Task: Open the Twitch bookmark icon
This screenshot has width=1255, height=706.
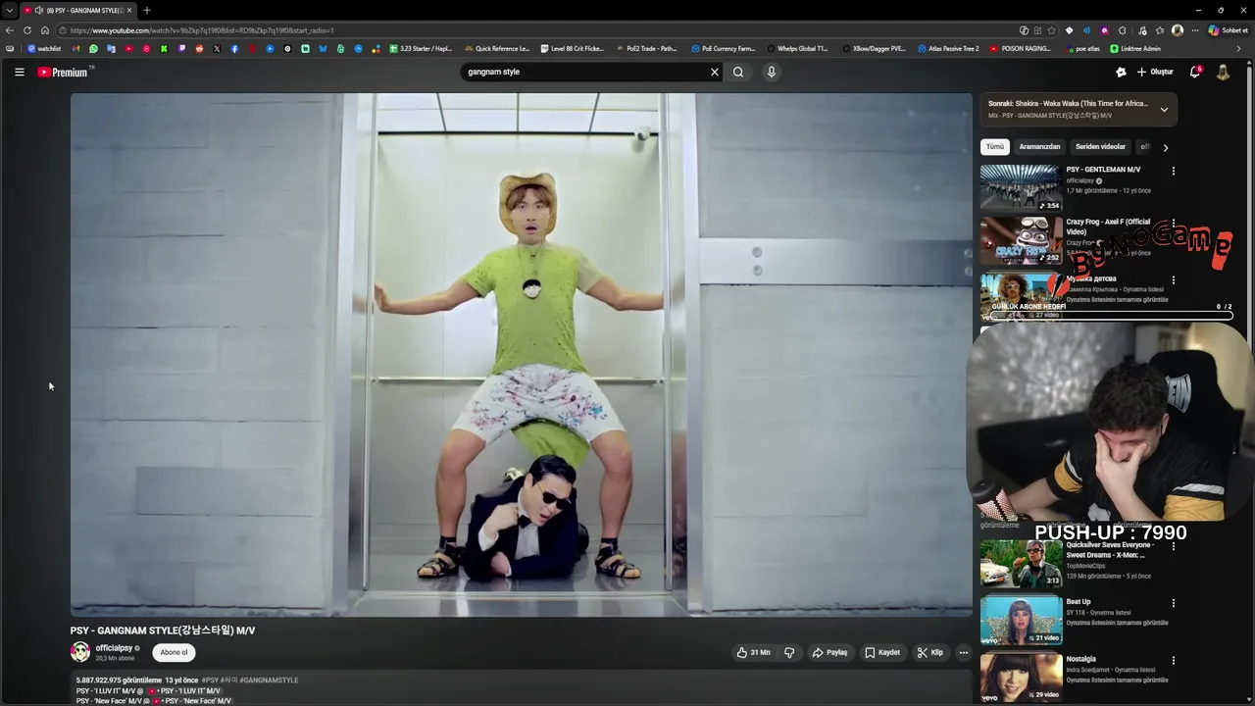Action: click(181, 48)
